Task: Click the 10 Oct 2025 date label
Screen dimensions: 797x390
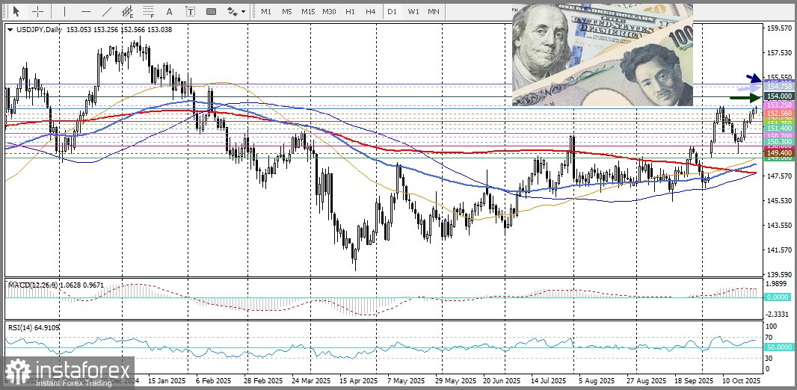Action: [x=741, y=380]
